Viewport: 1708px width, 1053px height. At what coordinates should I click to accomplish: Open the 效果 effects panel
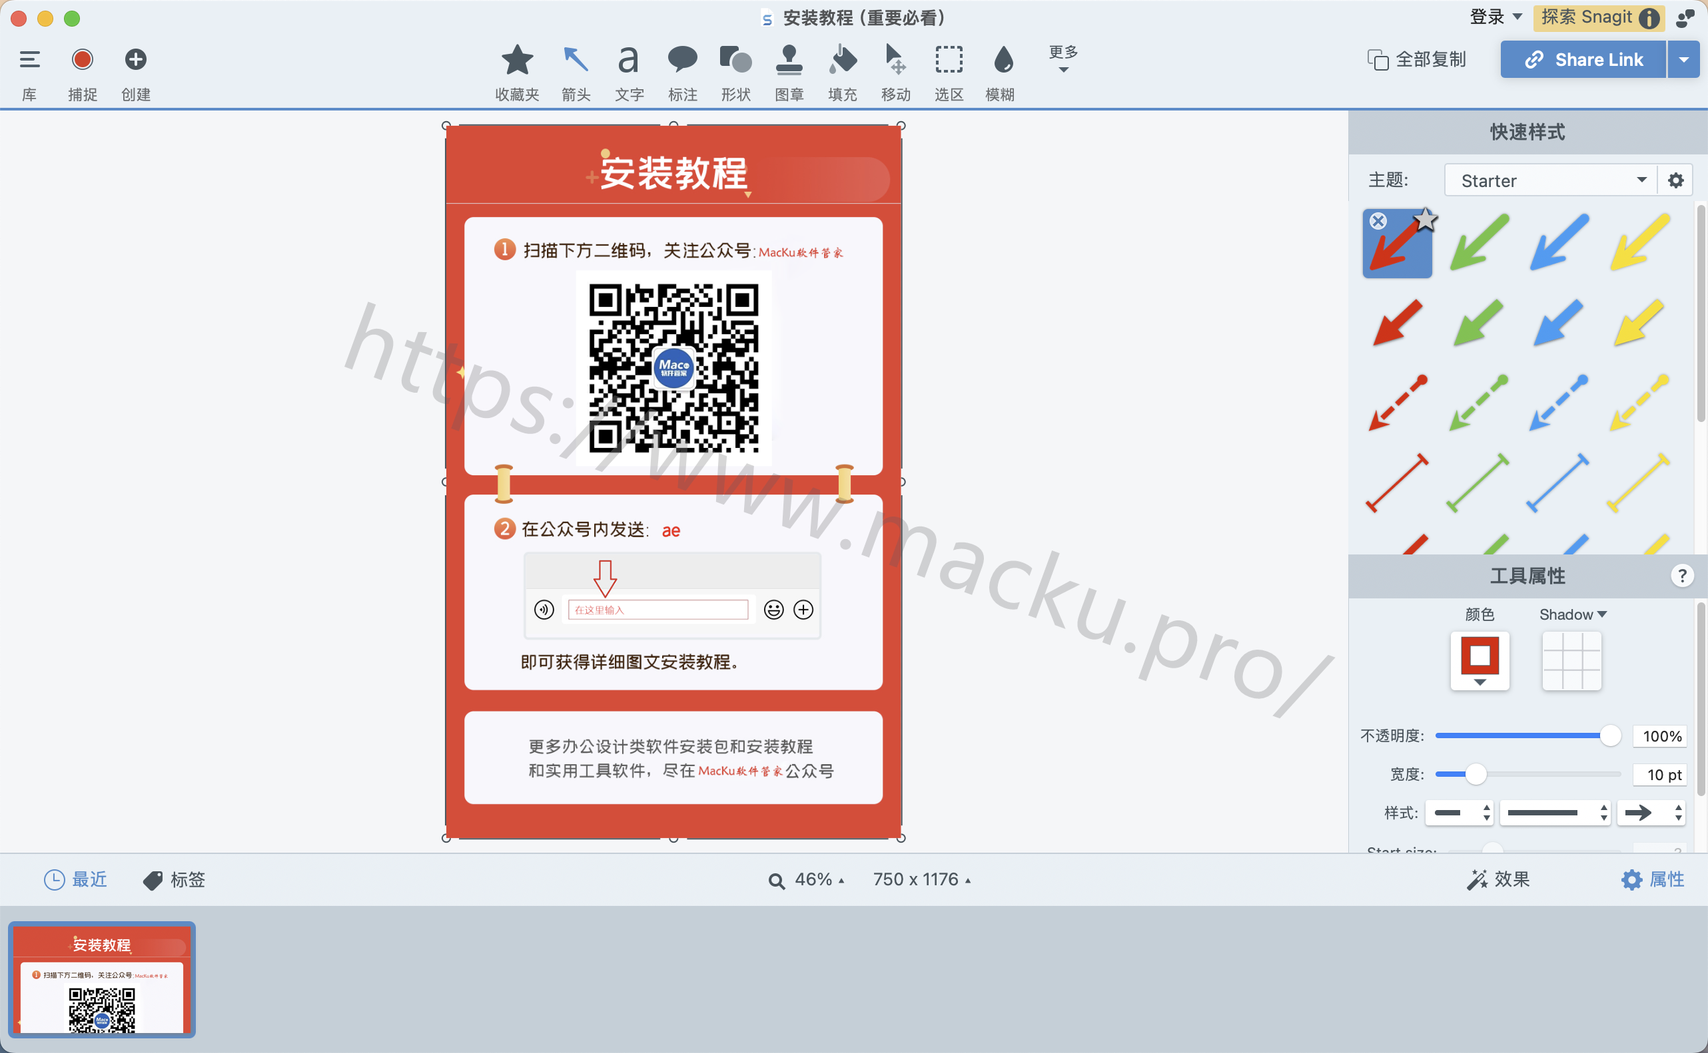1497,879
